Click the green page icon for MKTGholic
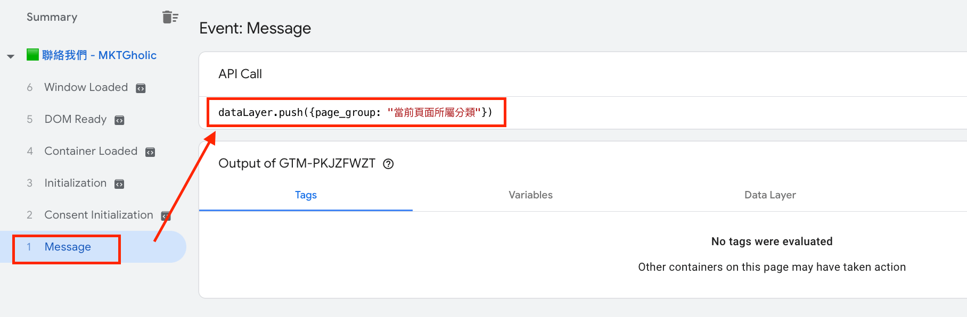Image resolution: width=967 pixels, height=317 pixels. [32, 55]
